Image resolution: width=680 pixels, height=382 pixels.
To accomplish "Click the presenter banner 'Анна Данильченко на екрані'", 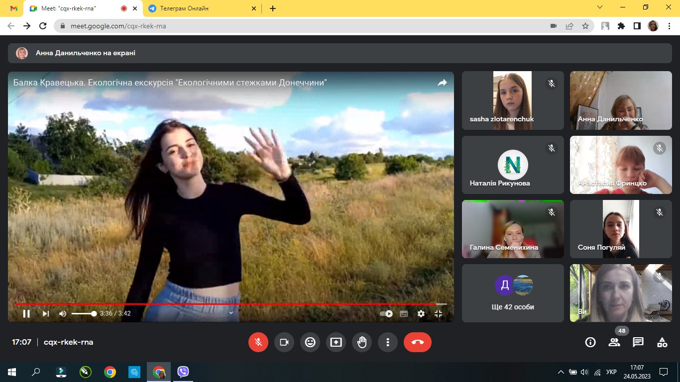I will (340, 53).
